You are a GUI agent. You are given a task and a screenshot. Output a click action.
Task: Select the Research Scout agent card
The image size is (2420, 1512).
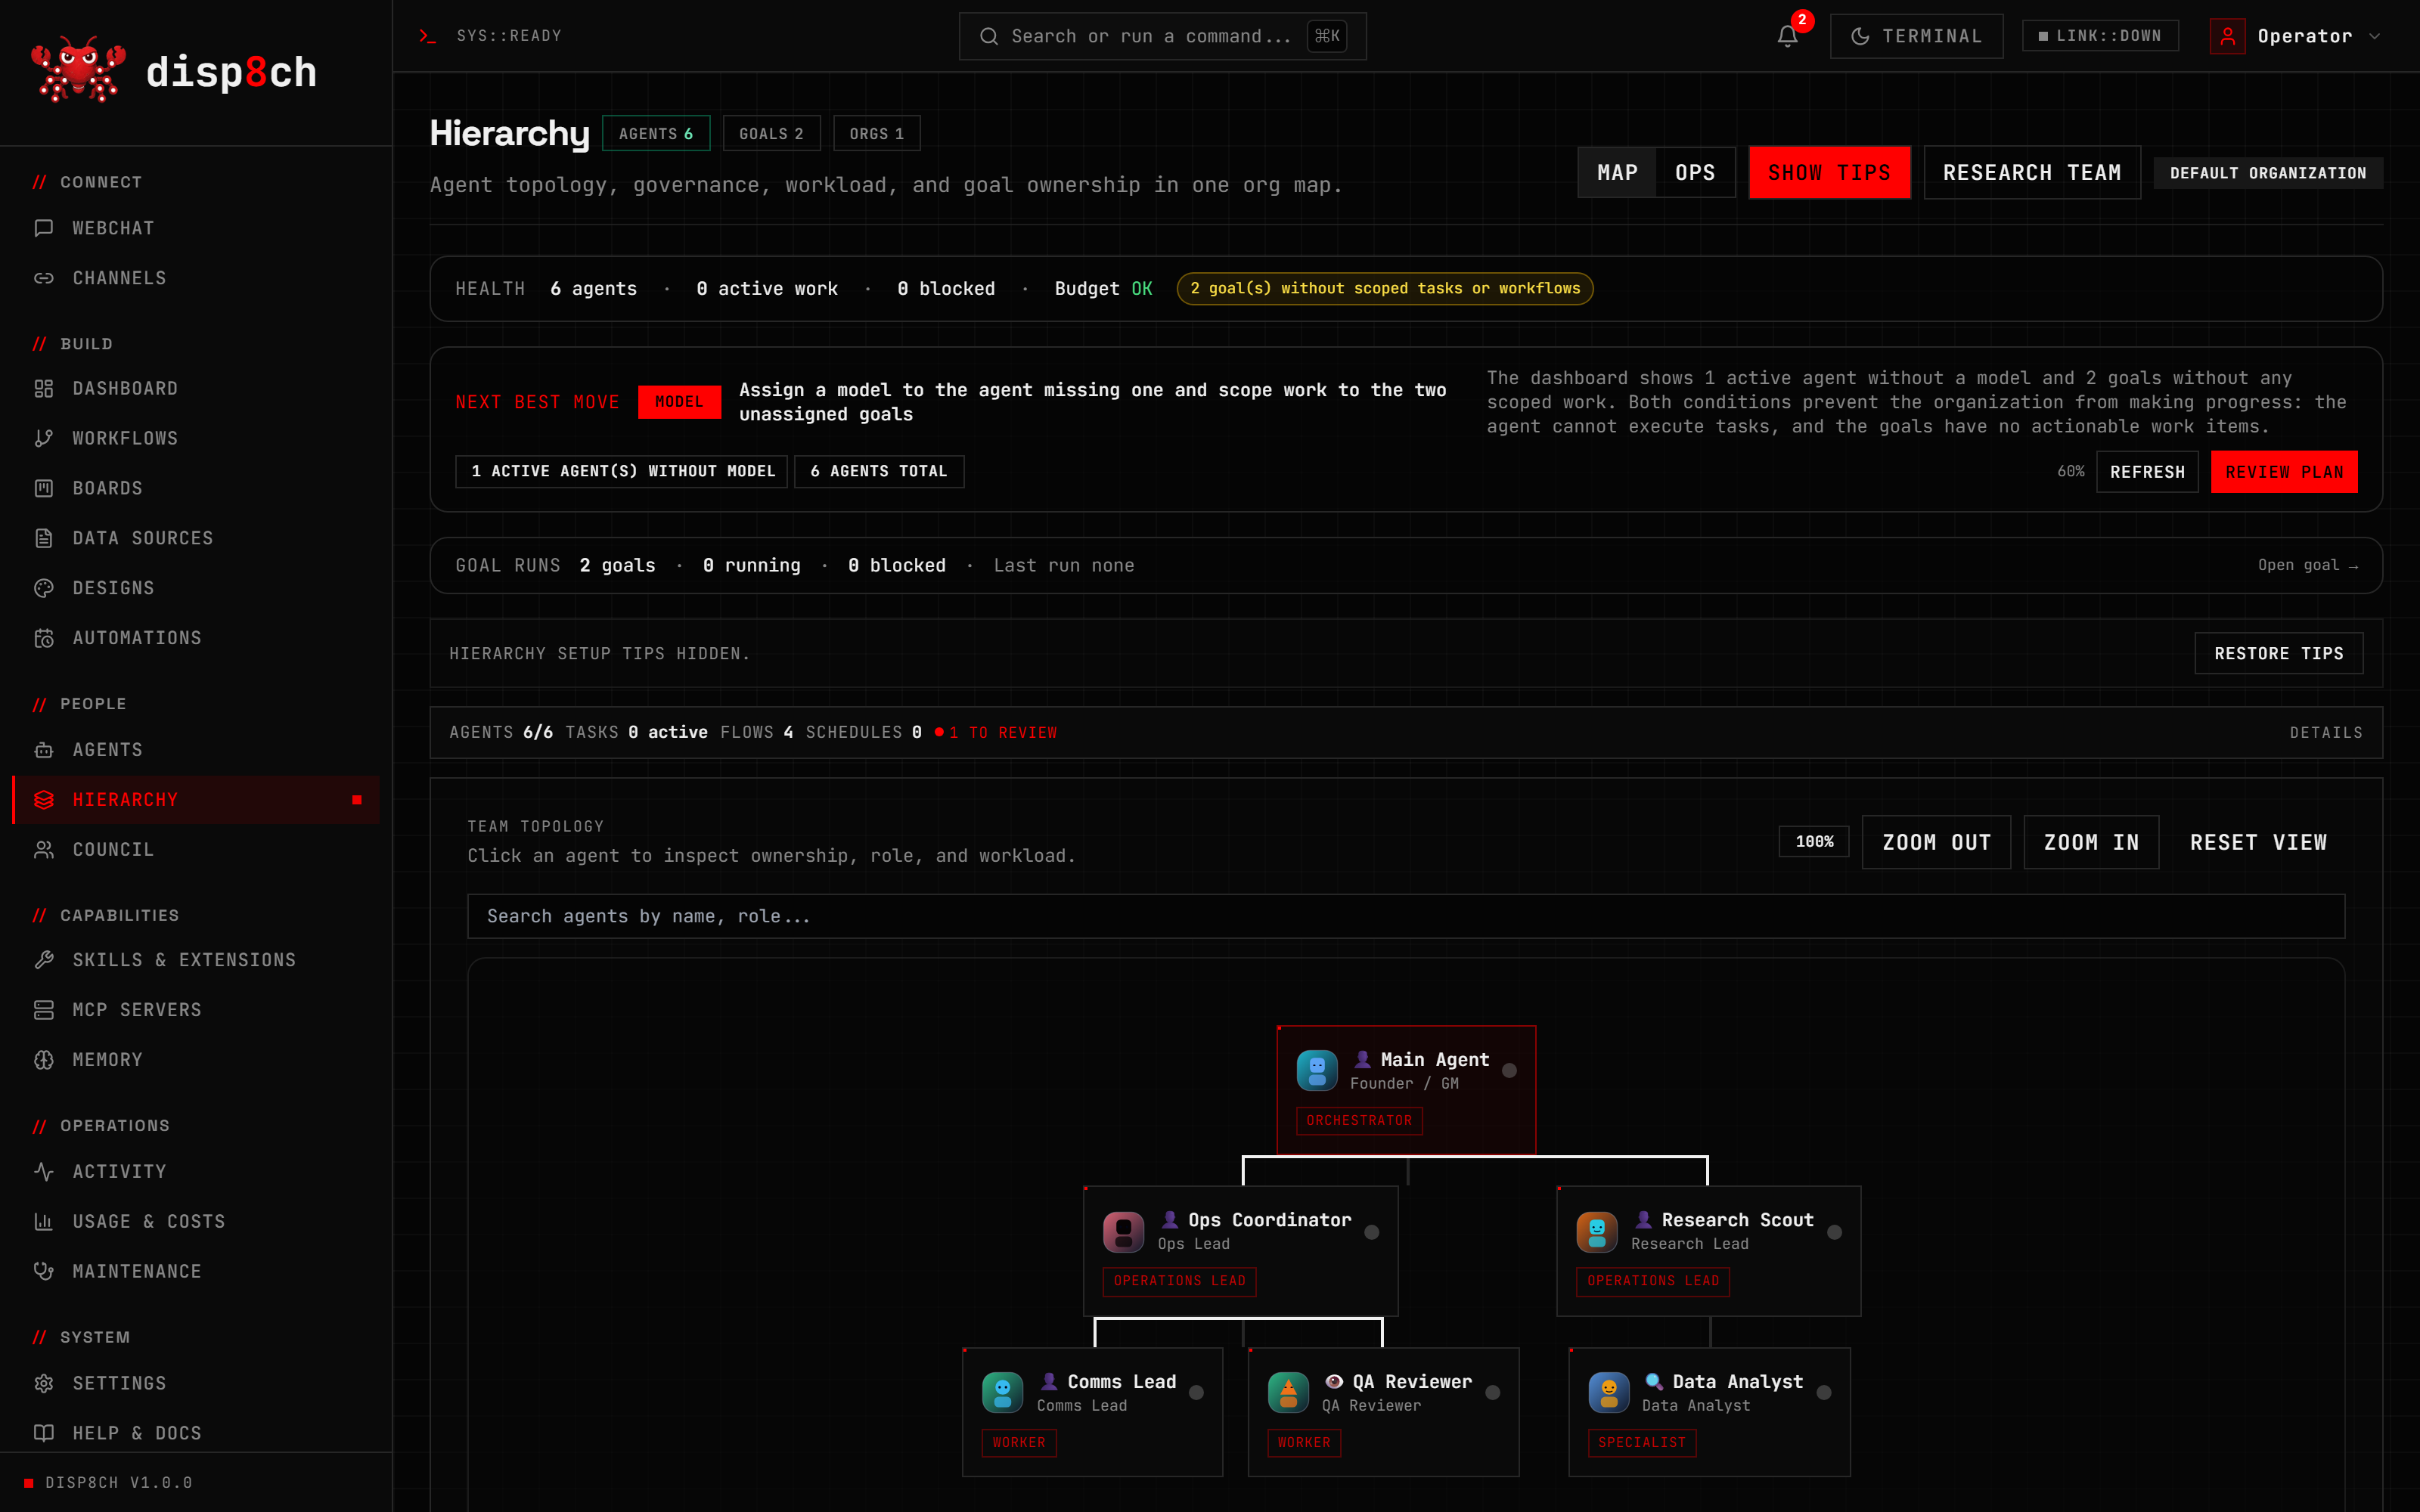[x=1708, y=1250]
